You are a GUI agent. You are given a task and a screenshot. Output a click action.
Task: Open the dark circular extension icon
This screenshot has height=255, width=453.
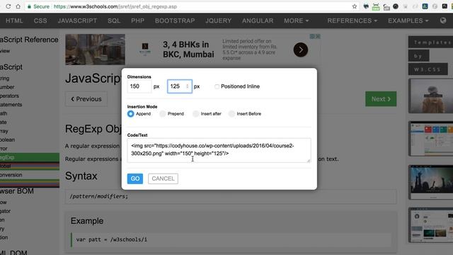(x=396, y=6)
